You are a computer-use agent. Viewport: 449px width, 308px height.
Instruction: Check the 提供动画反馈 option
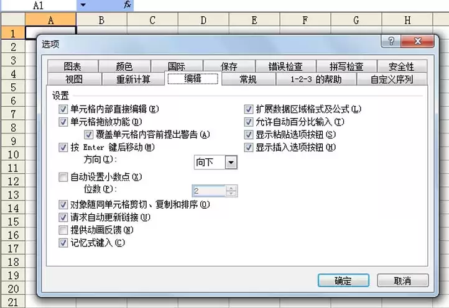click(x=63, y=230)
